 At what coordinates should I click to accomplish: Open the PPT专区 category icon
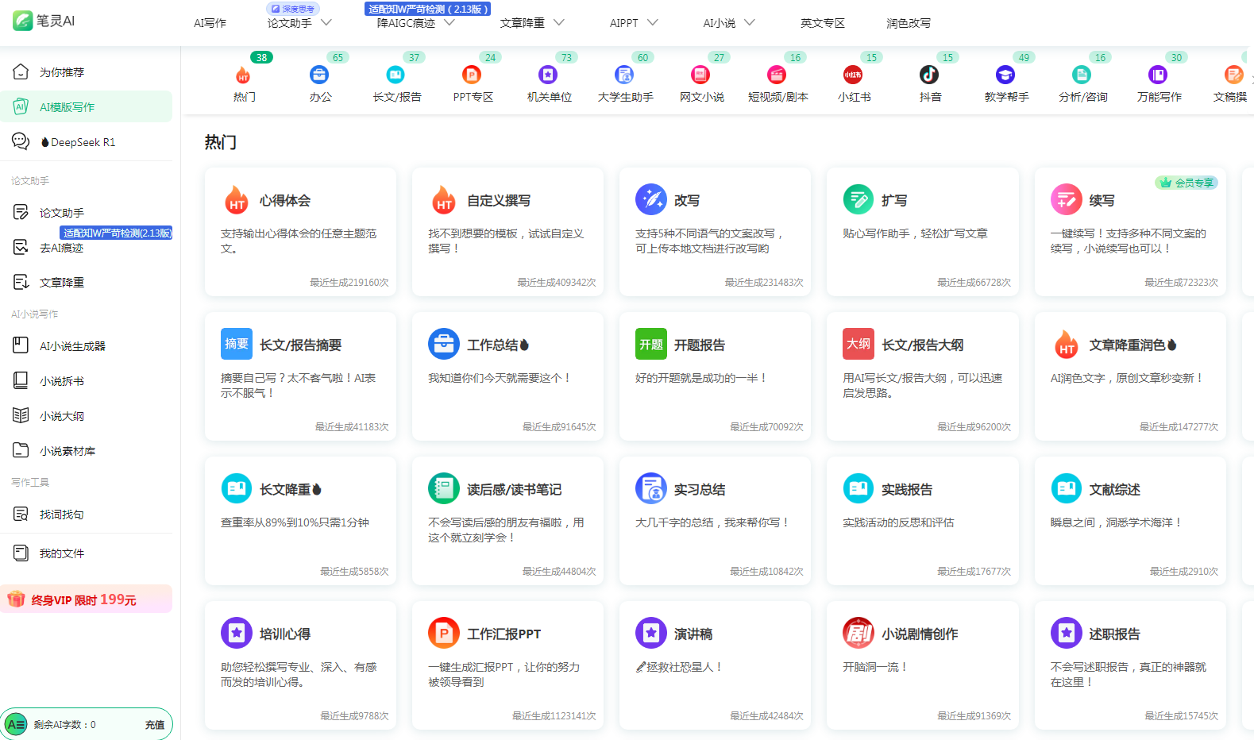point(472,75)
